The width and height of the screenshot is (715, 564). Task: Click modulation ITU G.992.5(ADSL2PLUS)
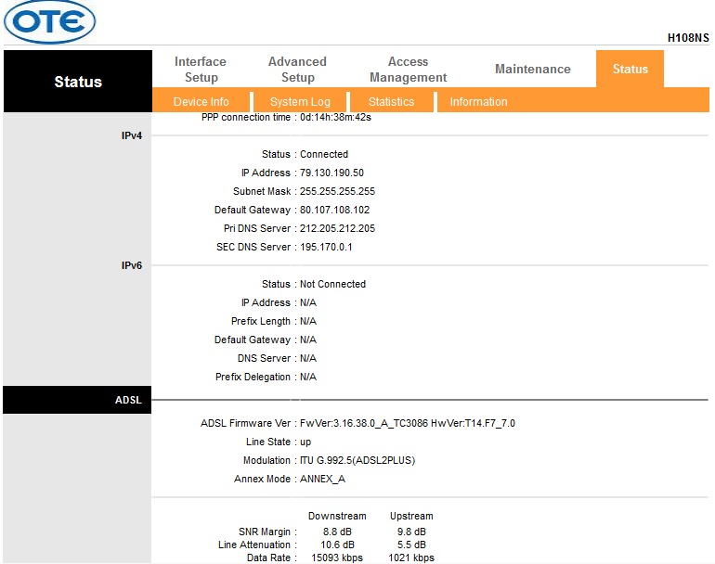357,461
